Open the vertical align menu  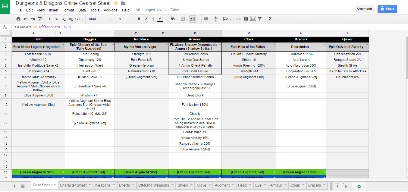216,19
